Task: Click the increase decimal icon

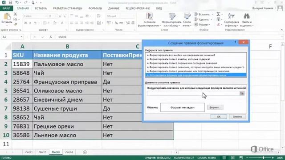Action: click(x=128, y=23)
